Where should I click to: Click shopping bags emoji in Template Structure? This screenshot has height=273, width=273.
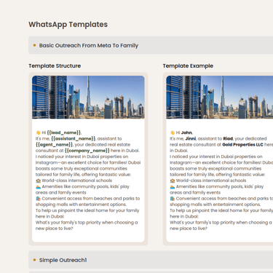(x=38, y=199)
